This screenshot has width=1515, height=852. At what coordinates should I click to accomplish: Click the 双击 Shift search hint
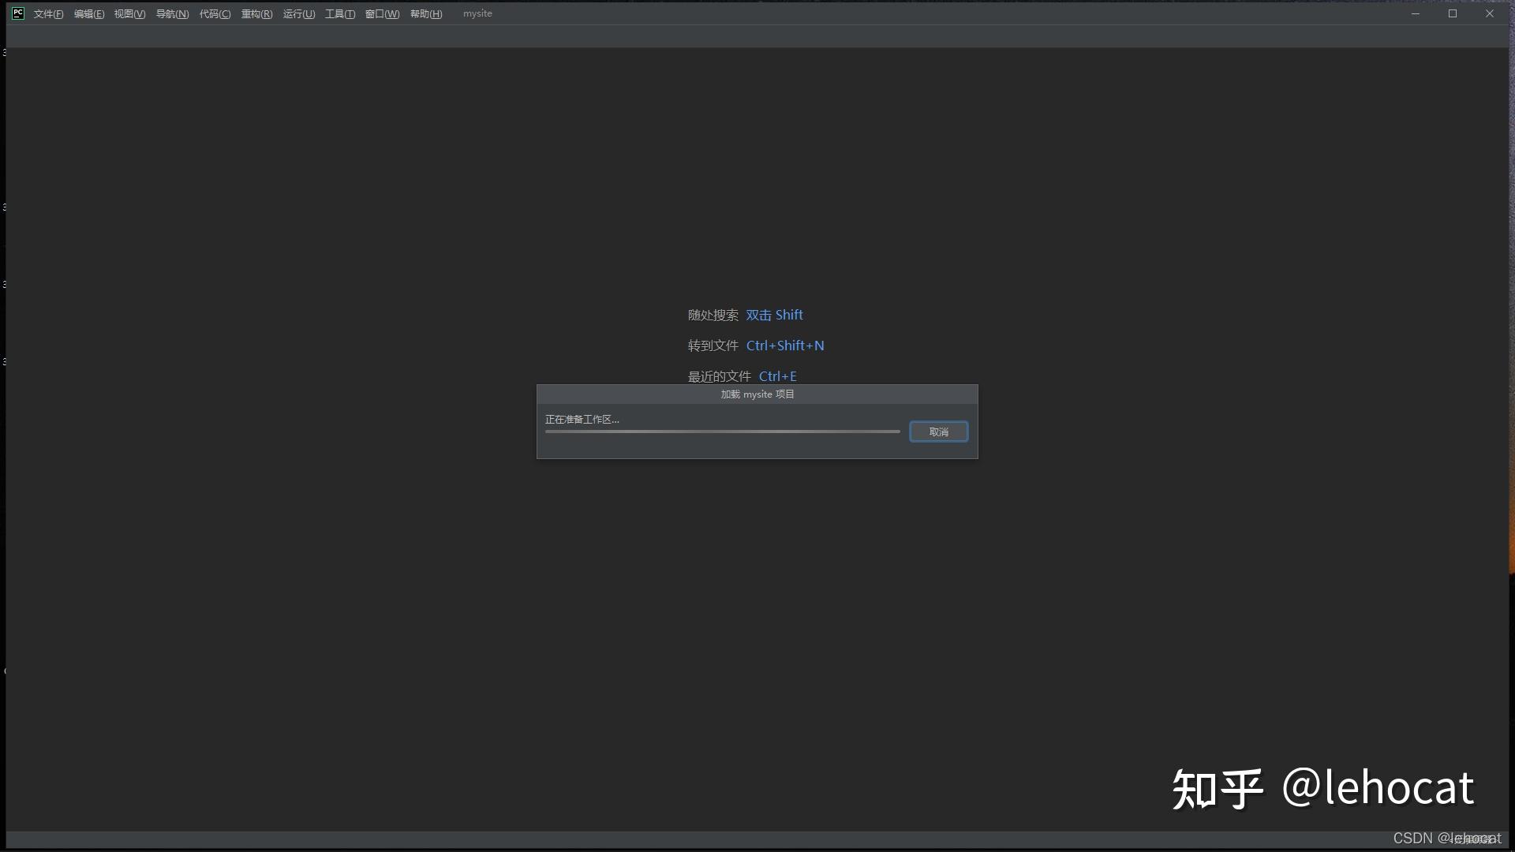pos(774,315)
